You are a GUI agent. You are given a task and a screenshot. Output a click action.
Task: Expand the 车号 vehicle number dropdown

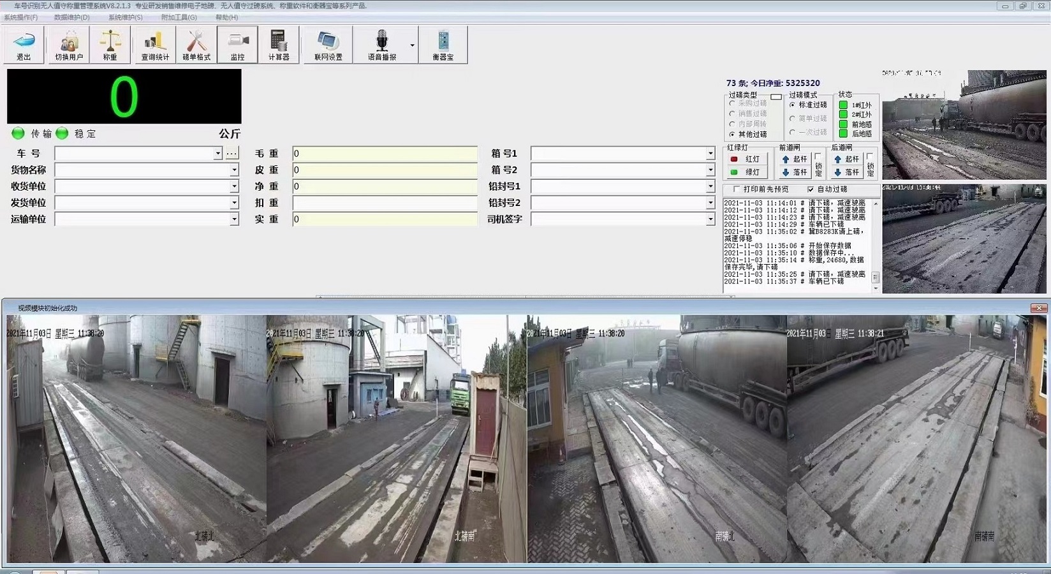217,153
